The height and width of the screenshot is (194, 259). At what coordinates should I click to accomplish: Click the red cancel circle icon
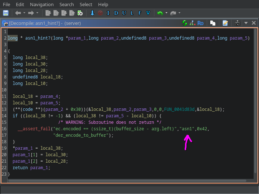pos(100,13)
